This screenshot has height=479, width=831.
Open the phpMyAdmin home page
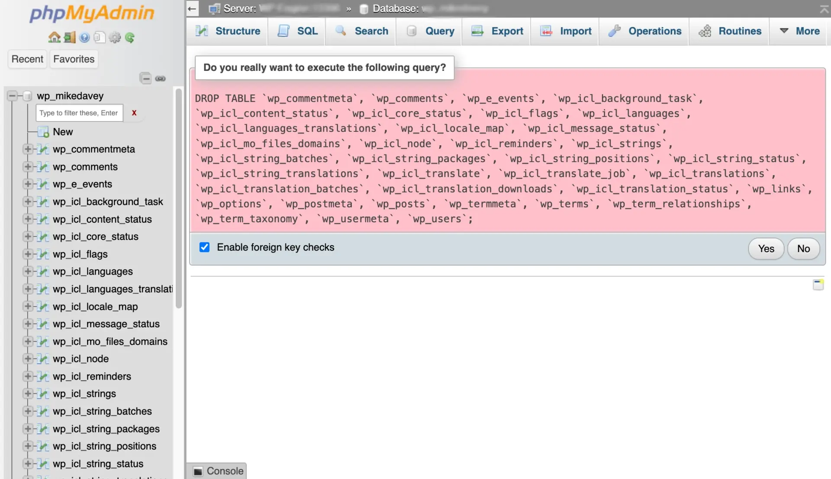(x=54, y=38)
